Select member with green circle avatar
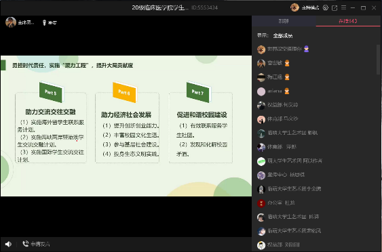The height and width of the screenshot is (252, 382). pos(316,161)
